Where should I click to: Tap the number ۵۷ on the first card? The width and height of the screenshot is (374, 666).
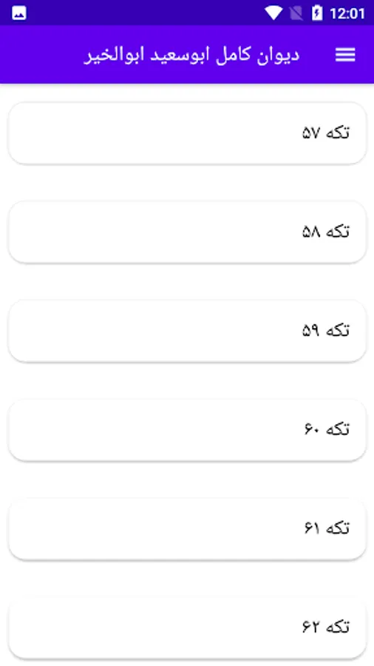pos(311,133)
